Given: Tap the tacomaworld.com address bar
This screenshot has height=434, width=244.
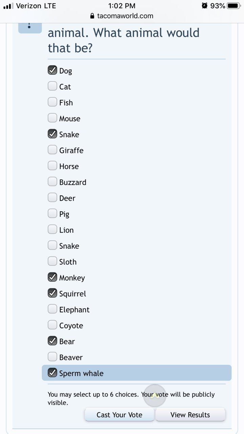Looking at the screenshot, I should [x=122, y=16].
